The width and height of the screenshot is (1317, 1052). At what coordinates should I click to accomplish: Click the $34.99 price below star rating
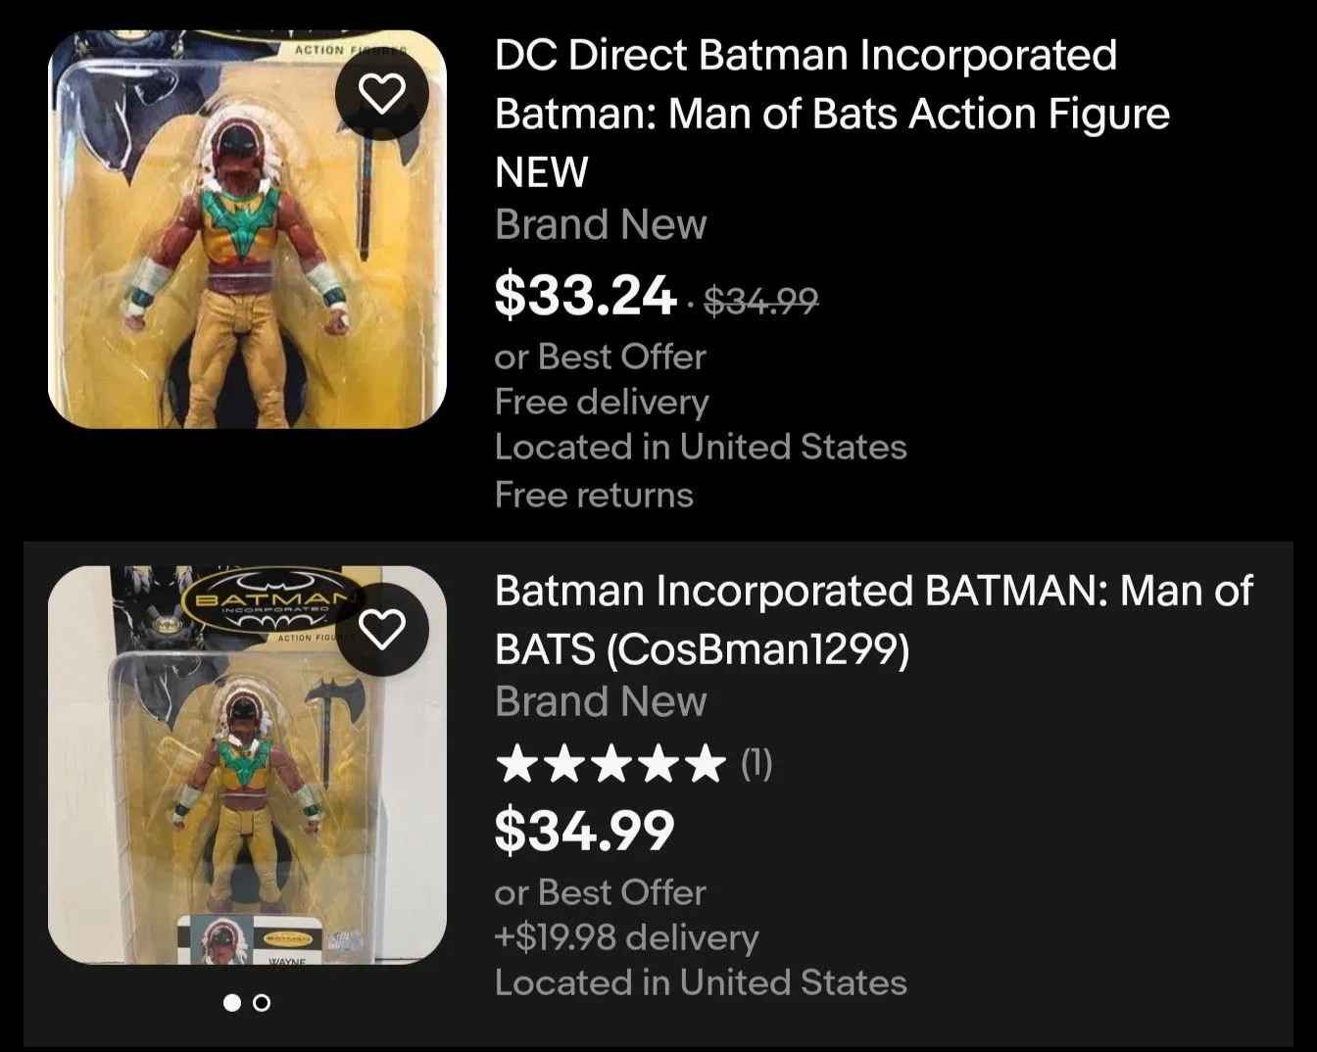click(x=585, y=830)
